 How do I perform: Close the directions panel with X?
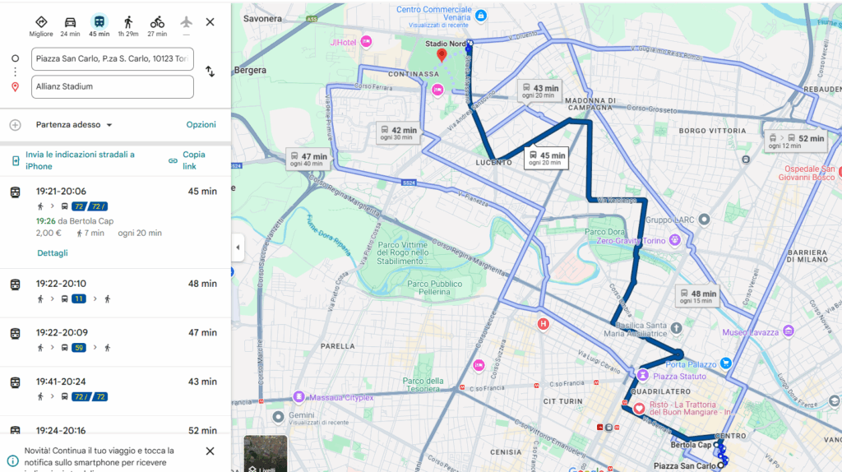(x=210, y=22)
